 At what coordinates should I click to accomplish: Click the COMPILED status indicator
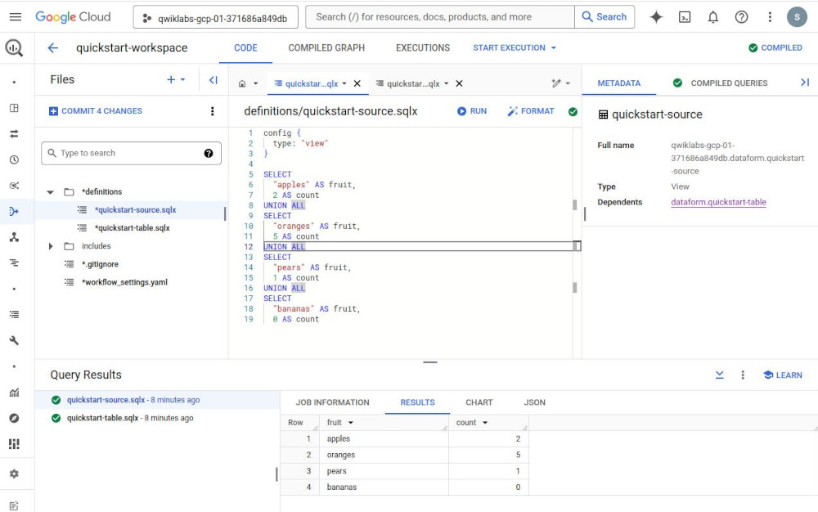(775, 48)
